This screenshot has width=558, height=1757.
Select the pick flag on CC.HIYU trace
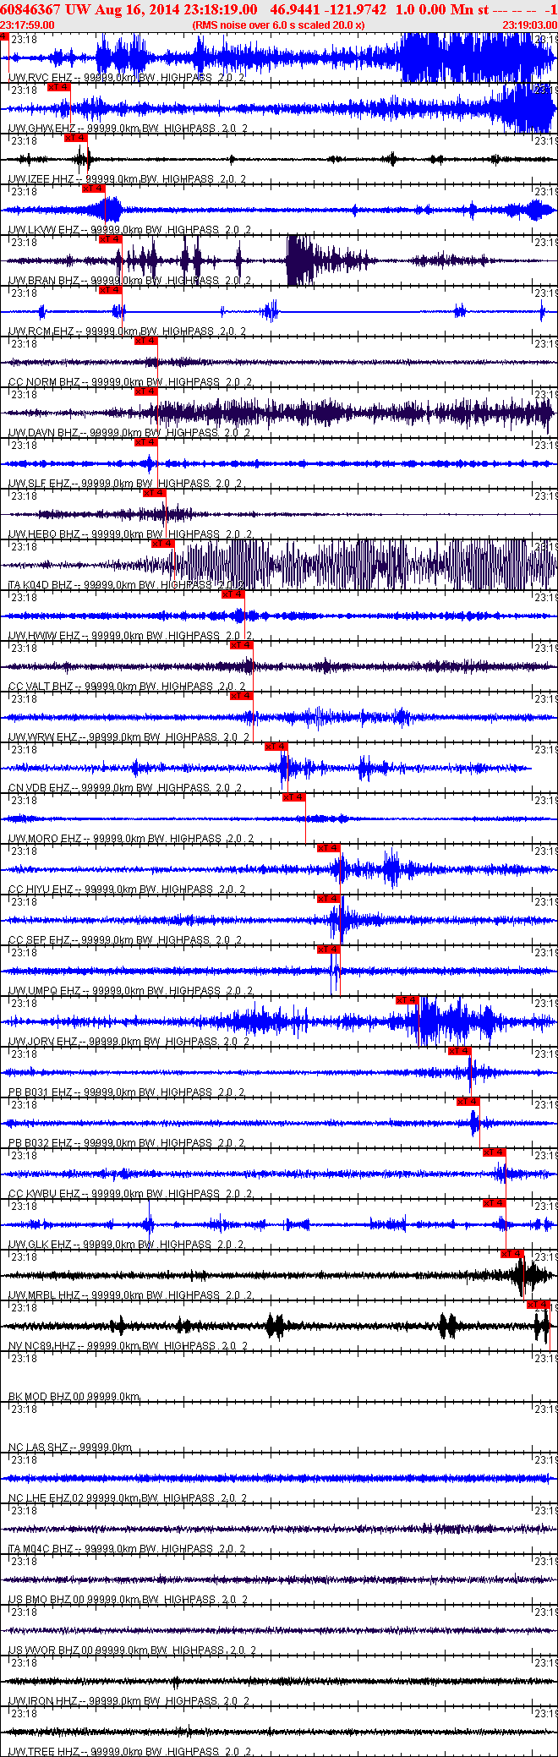coord(329,848)
